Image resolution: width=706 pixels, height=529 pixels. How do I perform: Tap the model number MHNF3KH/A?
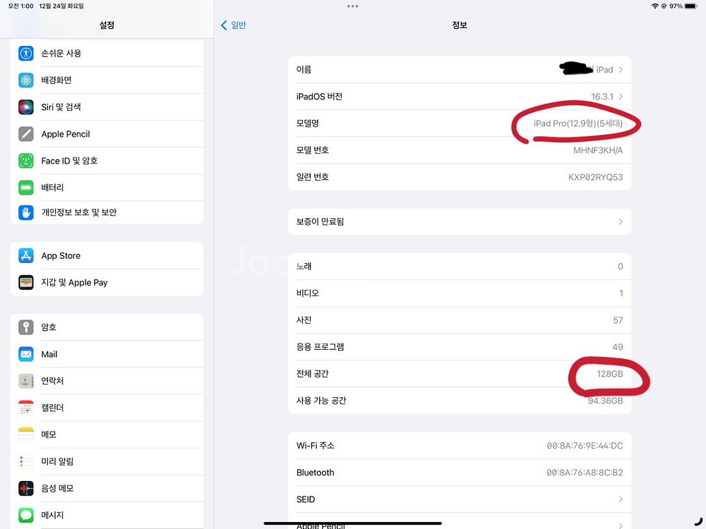click(598, 150)
